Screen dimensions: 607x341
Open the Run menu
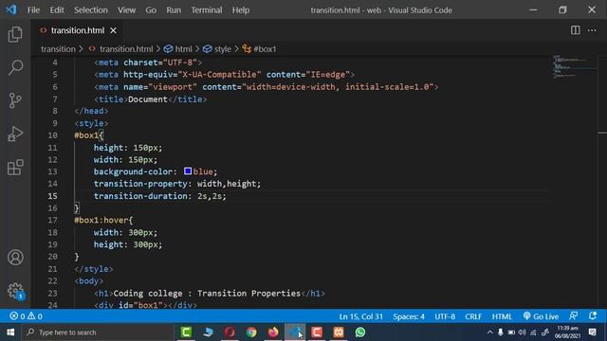(174, 10)
